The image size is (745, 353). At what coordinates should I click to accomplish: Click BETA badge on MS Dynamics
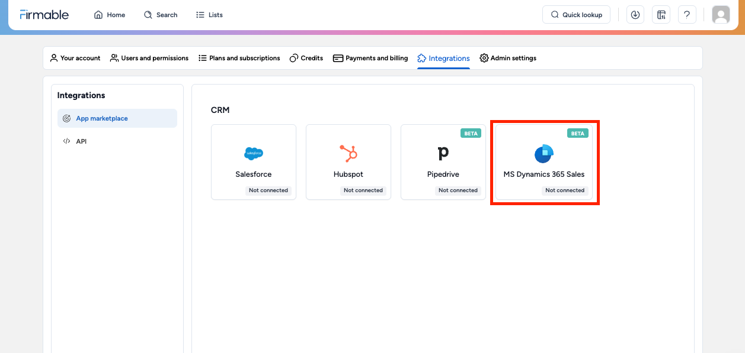coord(577,134)
